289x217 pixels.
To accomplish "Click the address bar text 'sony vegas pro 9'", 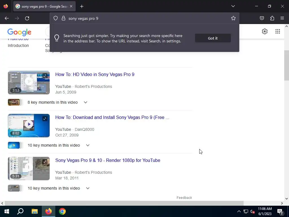I will pos(83,18).
